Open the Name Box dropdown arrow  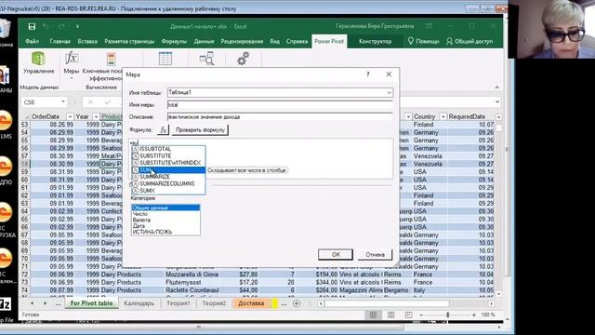click(x=63, y=101)
